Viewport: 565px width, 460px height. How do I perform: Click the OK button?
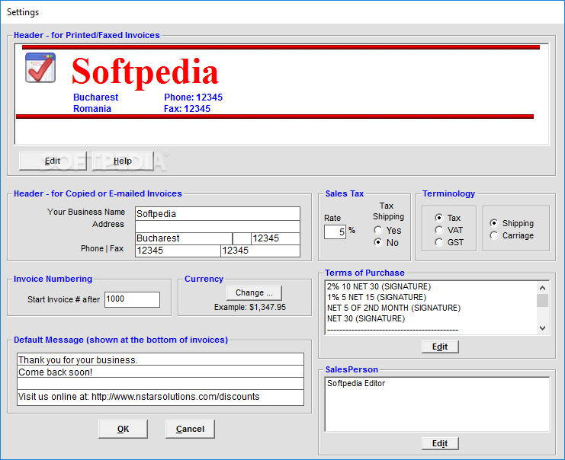point(123,429)
